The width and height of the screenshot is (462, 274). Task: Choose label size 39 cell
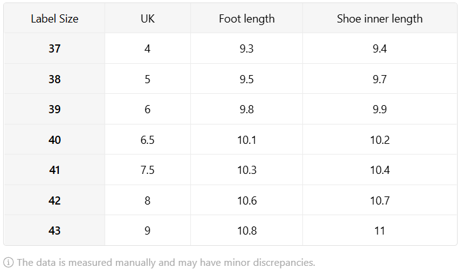pyautogui.click(x=54, y=109)
